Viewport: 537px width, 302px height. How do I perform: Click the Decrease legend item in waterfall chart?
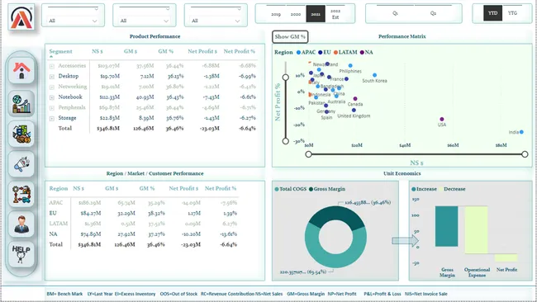pyautogui.click(x=452, y=189)
